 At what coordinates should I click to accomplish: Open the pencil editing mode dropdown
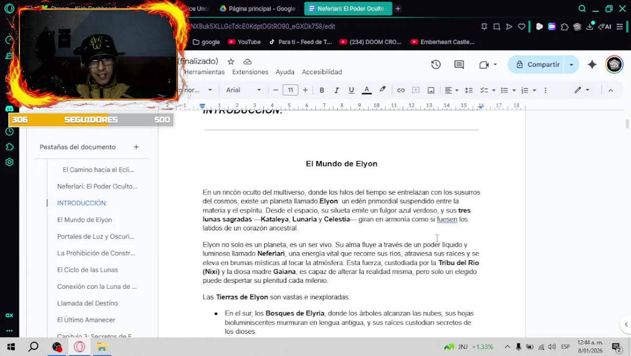point(582,90)
